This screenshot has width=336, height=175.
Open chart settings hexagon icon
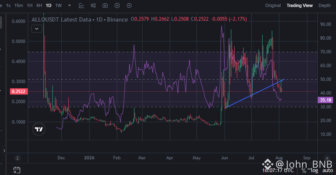[129, 5]
